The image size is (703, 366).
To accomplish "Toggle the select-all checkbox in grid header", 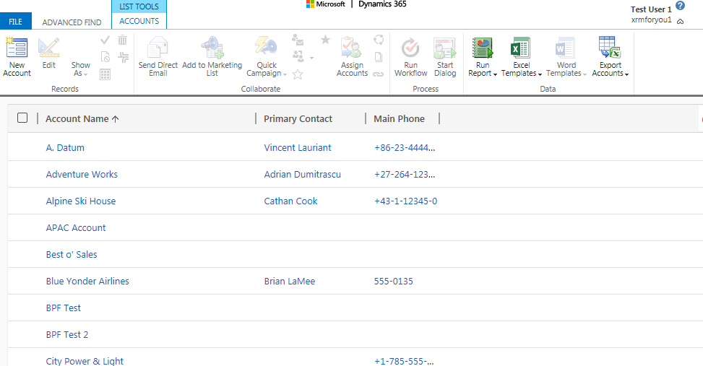I will (x=22, y=118).
